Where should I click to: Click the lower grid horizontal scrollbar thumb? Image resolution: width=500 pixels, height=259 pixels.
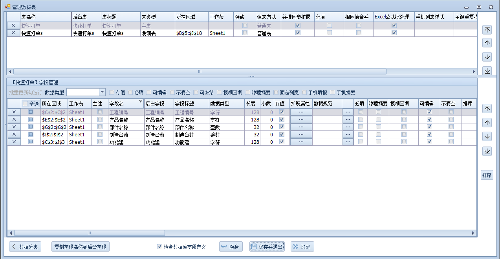90,233
